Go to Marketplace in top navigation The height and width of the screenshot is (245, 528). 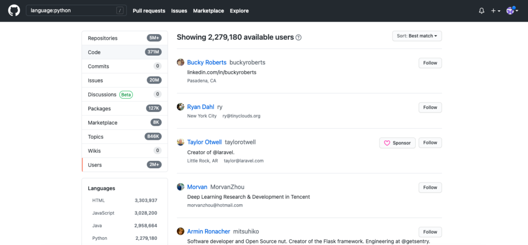(x=208, y=11)
